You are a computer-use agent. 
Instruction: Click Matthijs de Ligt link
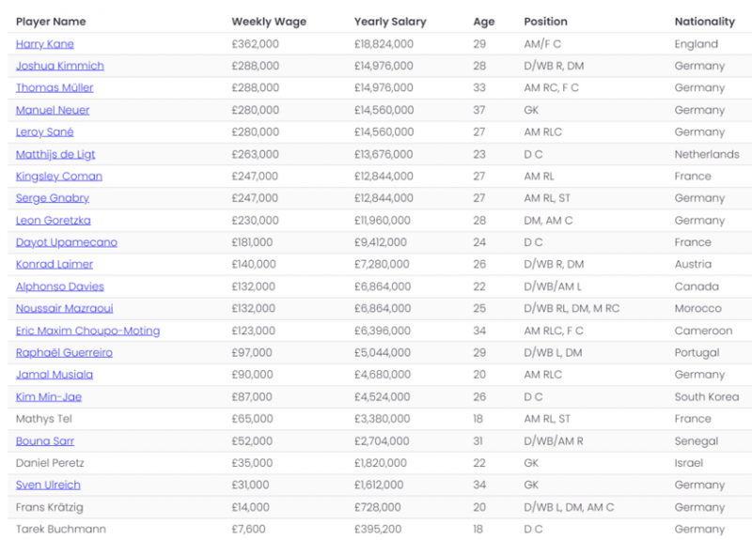(55, 154)
